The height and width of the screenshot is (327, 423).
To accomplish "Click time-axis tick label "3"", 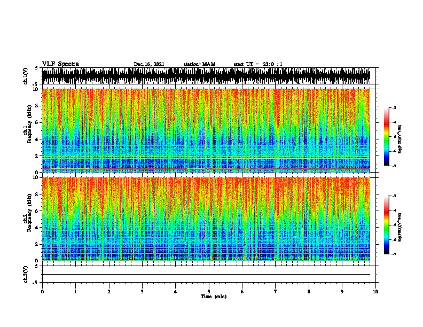I will pyautogui.click(x=142, y=292).
